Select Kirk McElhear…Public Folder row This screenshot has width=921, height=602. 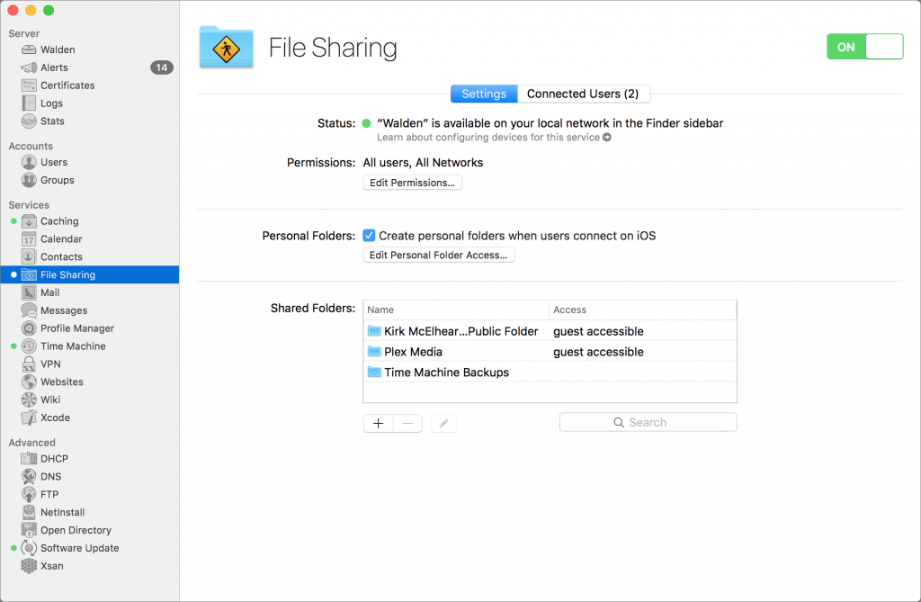[550, 331]
